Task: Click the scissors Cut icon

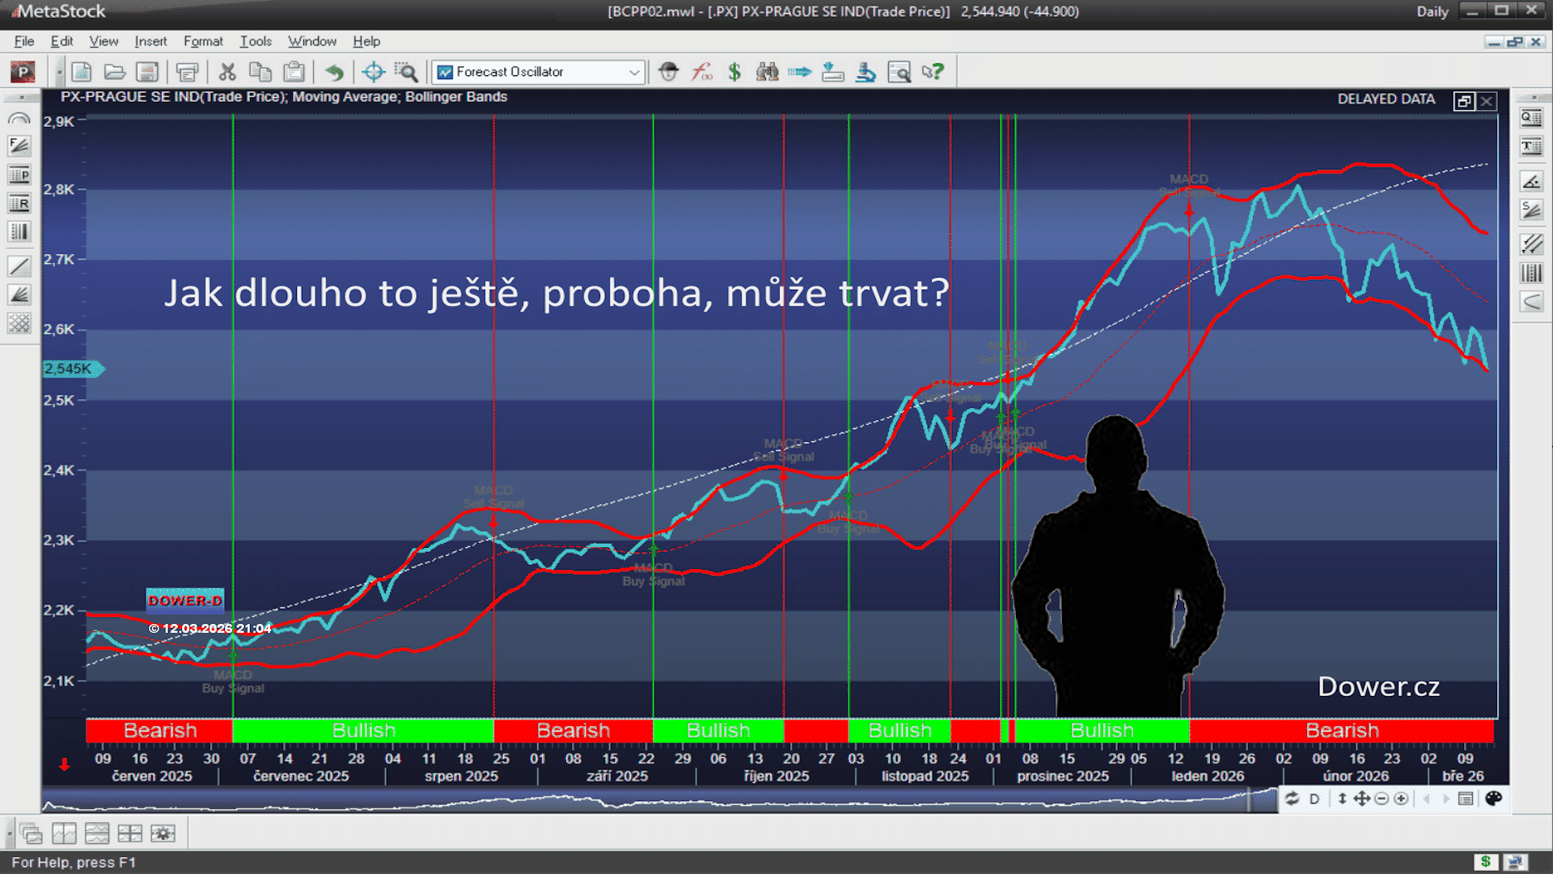Action: 227,72
